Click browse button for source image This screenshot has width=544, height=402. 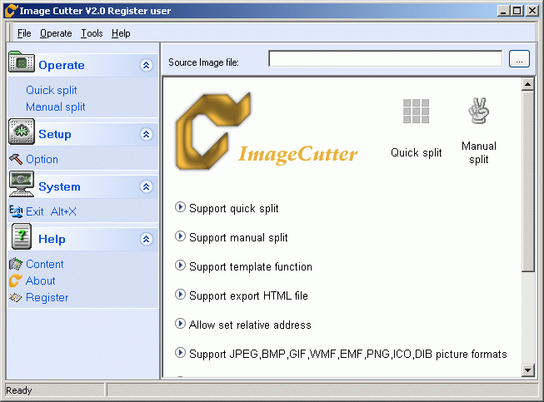[519, 58]
